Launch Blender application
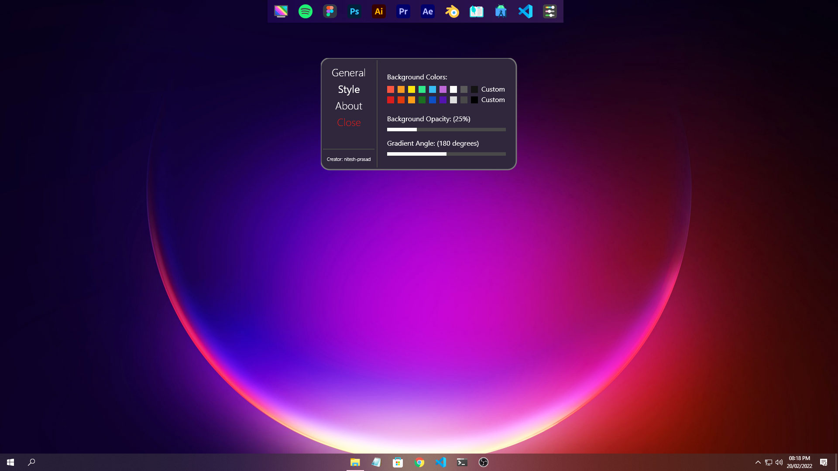838x471 pixels. 452,11
